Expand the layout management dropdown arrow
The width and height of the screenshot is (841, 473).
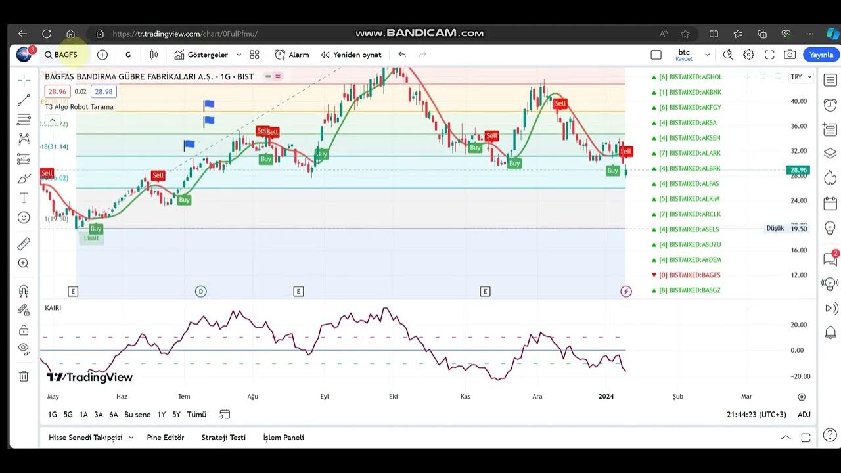click(x=708, y=55)
